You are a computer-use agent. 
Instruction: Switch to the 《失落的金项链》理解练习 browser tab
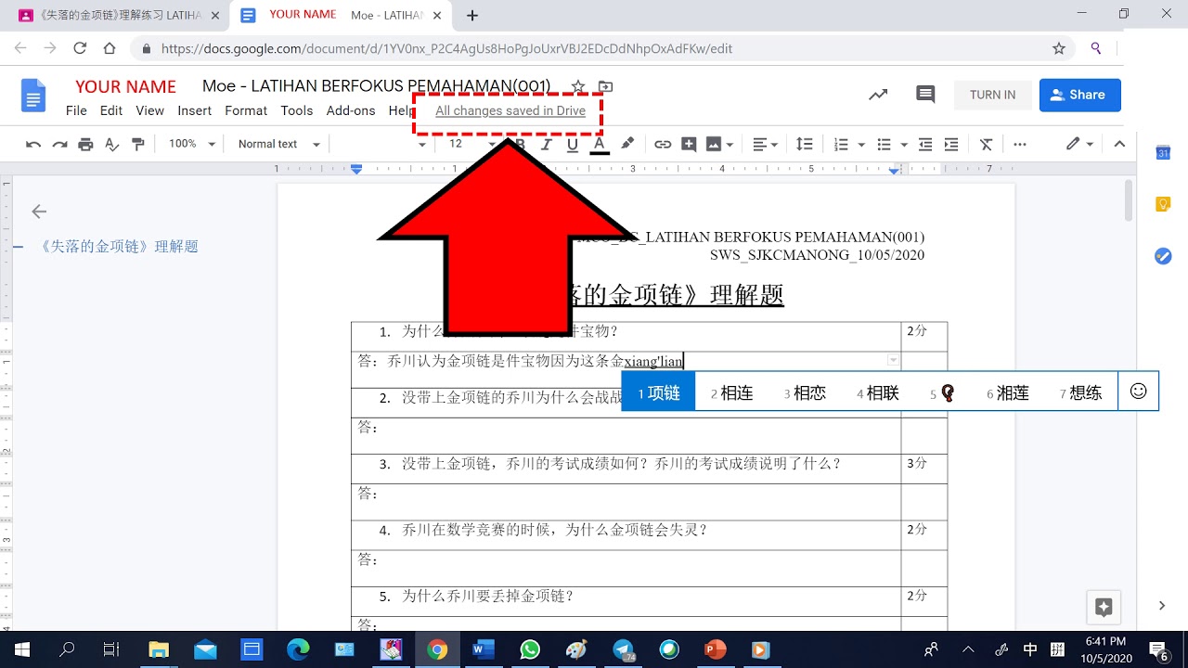[x=121, y=16]
